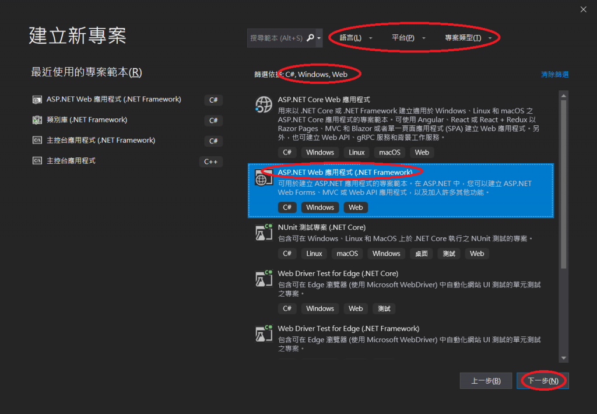This screenshot has height=414, width=597.
Task: Open the 平台 platform filter dropdown
Action: click(408, 38)
